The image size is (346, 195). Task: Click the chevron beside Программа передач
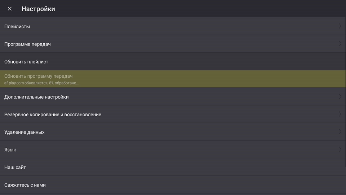coord(340,44)
